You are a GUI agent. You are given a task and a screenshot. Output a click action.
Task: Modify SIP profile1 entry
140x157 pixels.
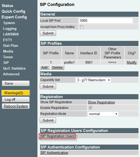pyautogui.click(x=131, y=63)
